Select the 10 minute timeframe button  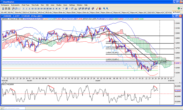(33, 9)
